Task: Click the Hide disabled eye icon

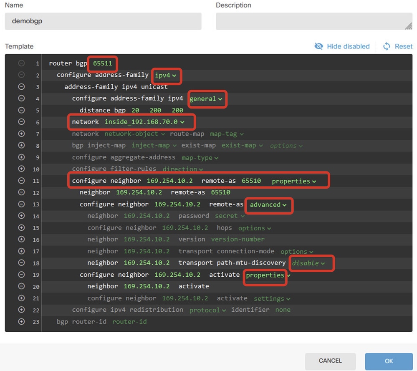Action: click(318, 46)
